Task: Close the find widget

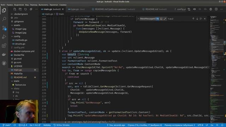Action: (x=205, y=19)
